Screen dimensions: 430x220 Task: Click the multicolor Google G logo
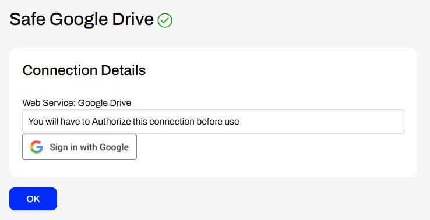pos(37,147)
